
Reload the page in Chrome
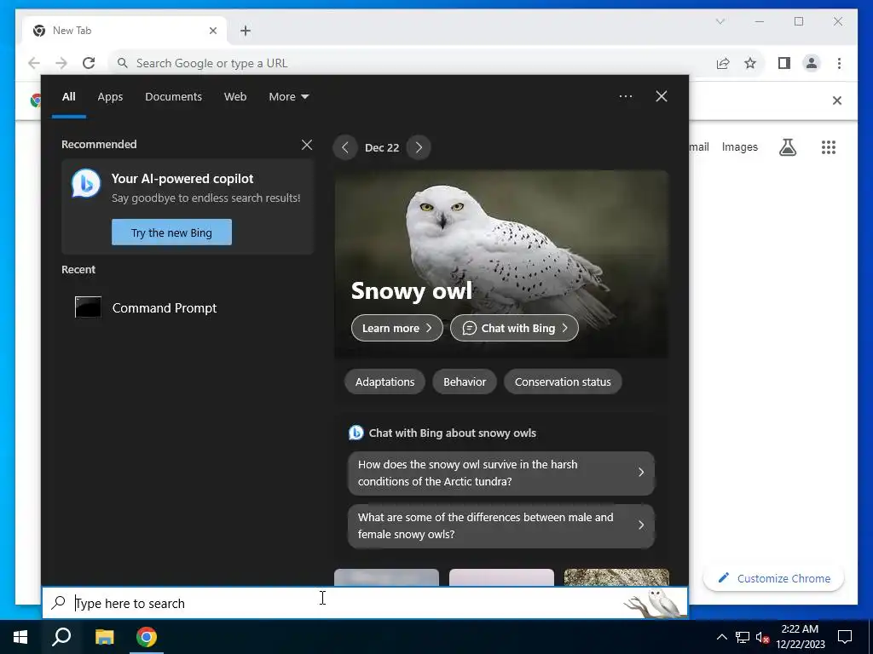[x=89, y=63]
